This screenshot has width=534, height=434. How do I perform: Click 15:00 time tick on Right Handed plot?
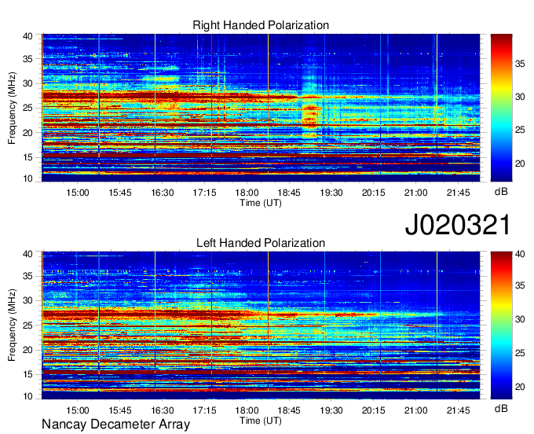(77, 193)
